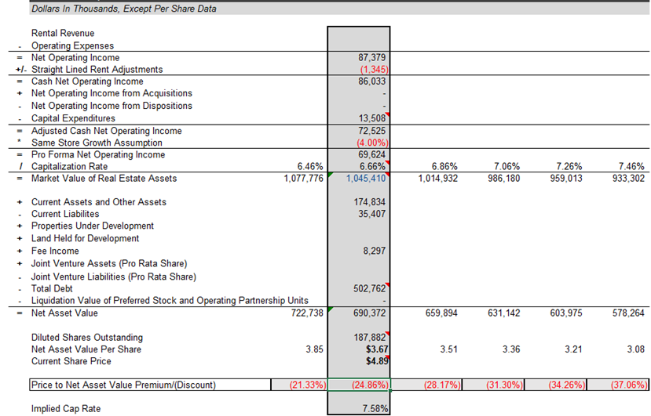Select the blue market value 1,045,410

(366, 179)
